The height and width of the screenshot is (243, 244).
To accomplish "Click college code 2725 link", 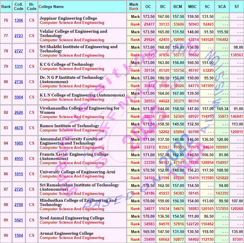I will 19,190.
